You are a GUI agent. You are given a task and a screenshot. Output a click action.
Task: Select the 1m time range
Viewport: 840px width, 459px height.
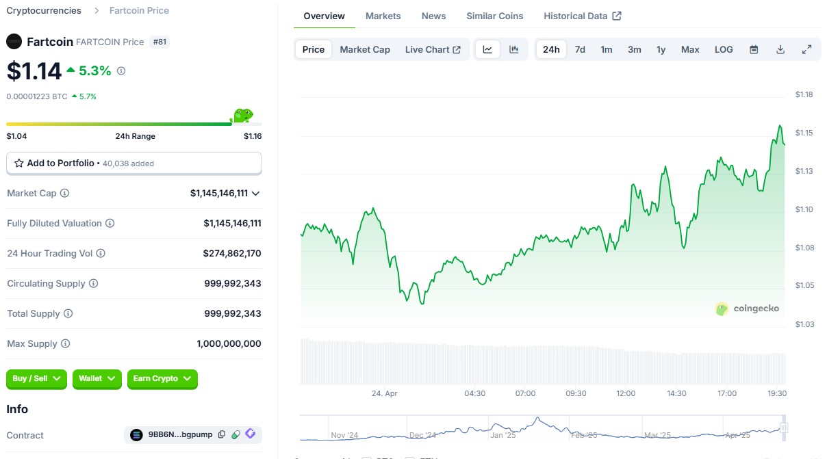[x=607, y=49]
